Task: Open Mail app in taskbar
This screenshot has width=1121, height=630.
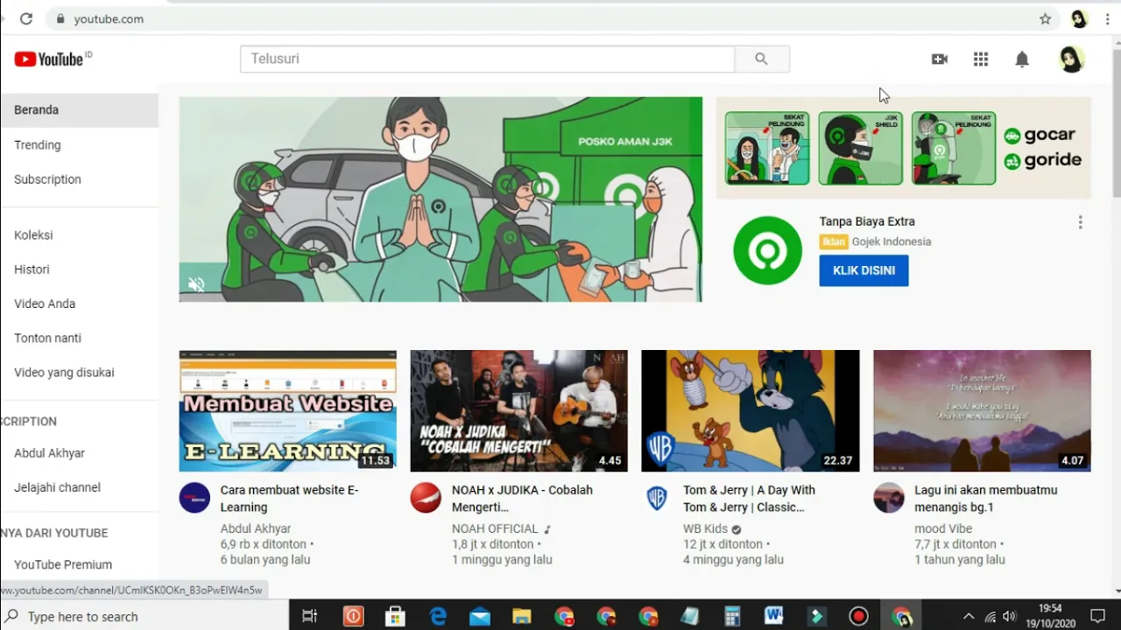Action: pyautogui.click(x=480, y=616)
